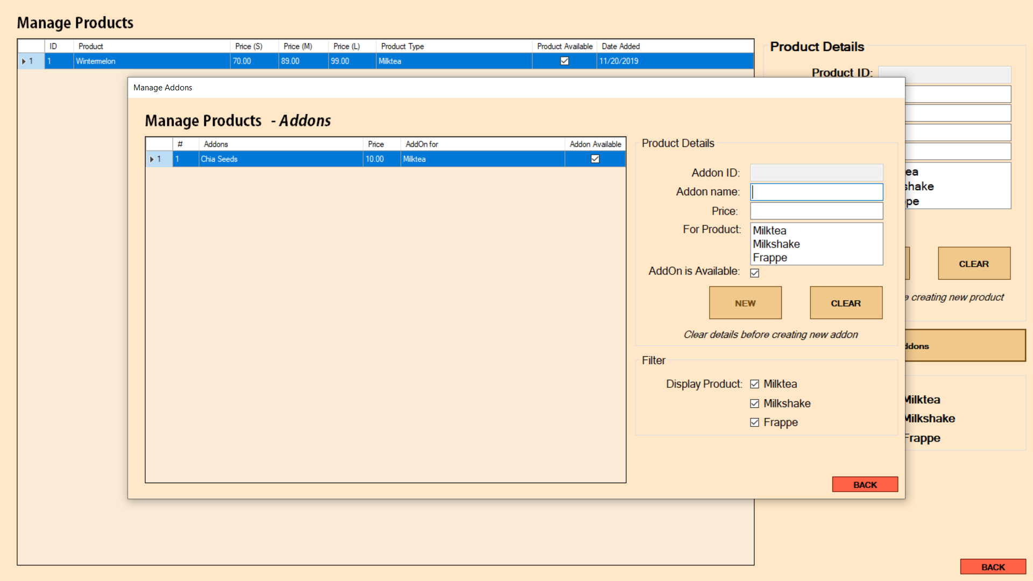
Task: Click the Addons column header to sort
Action: [x=216, y=144]
